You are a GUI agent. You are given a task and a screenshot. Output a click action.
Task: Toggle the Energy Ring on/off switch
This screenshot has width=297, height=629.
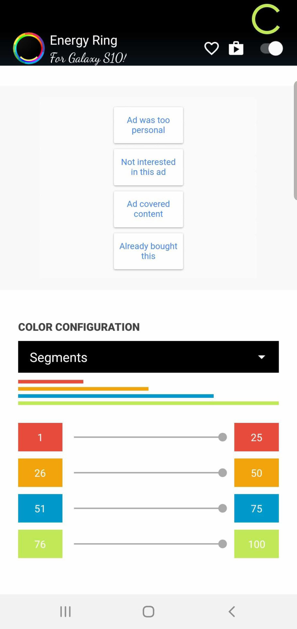click(x=272, y=48)
